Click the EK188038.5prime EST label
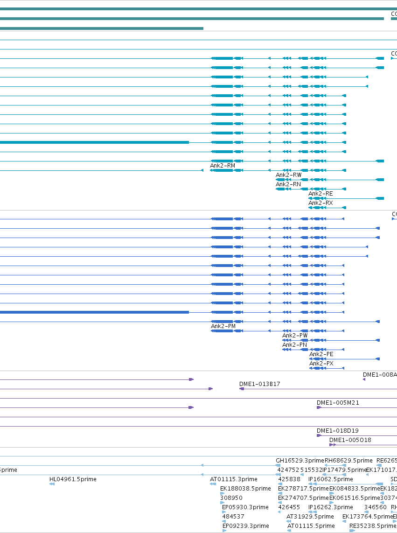This screenshot has width=397, height=533. (245, 489)
